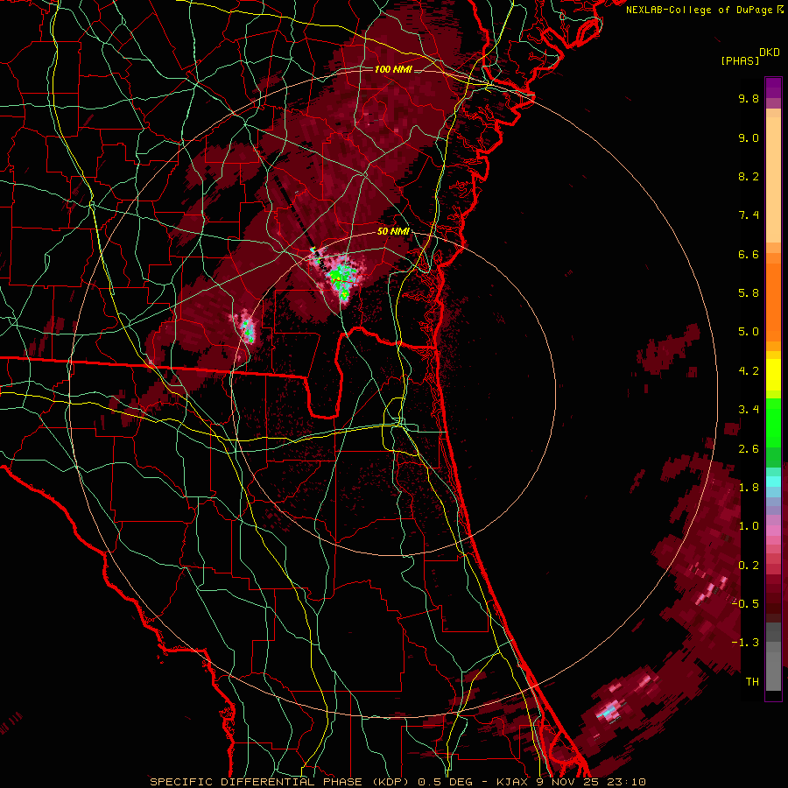Click the 6.6 value on color scale
The width and height of the screenshot is (788, 788).
pos(749,254)
